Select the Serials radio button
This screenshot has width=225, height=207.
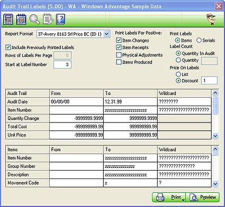pos(199,40)
